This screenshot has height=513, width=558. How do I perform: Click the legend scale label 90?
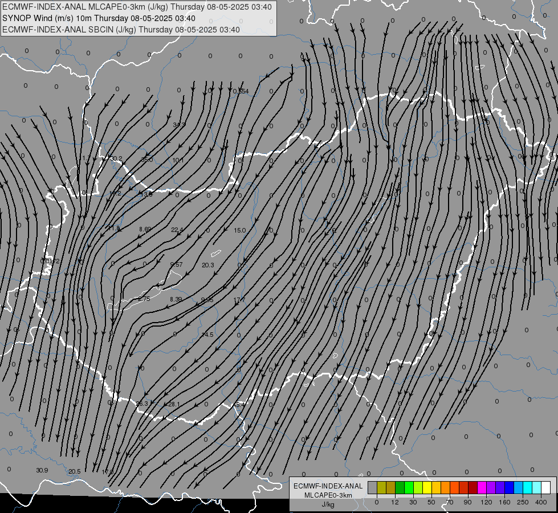coord(467,502)
